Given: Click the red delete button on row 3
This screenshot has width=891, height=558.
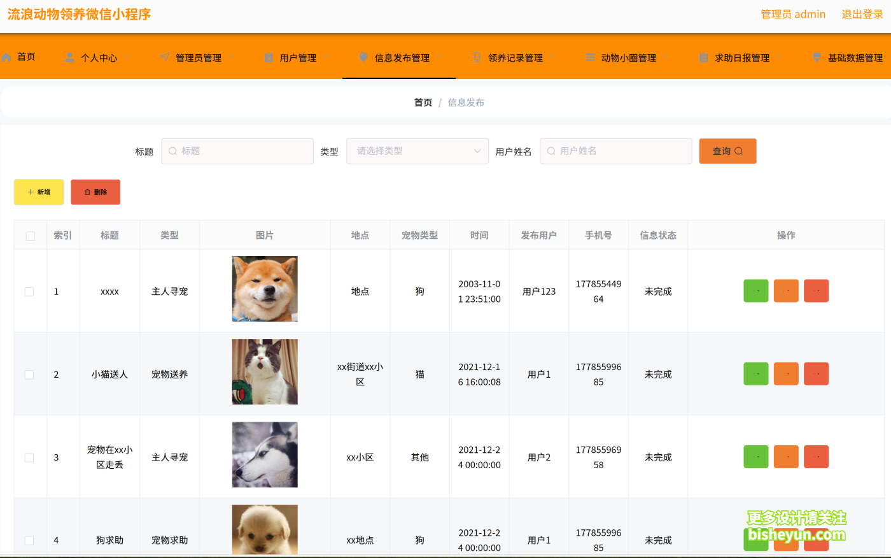Looking at the screenshot, I should tap(816, 456).
